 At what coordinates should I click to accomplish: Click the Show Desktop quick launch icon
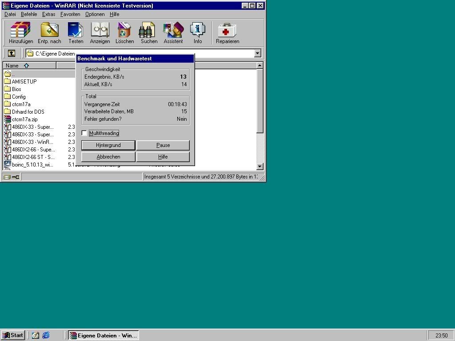click(36, 335)
